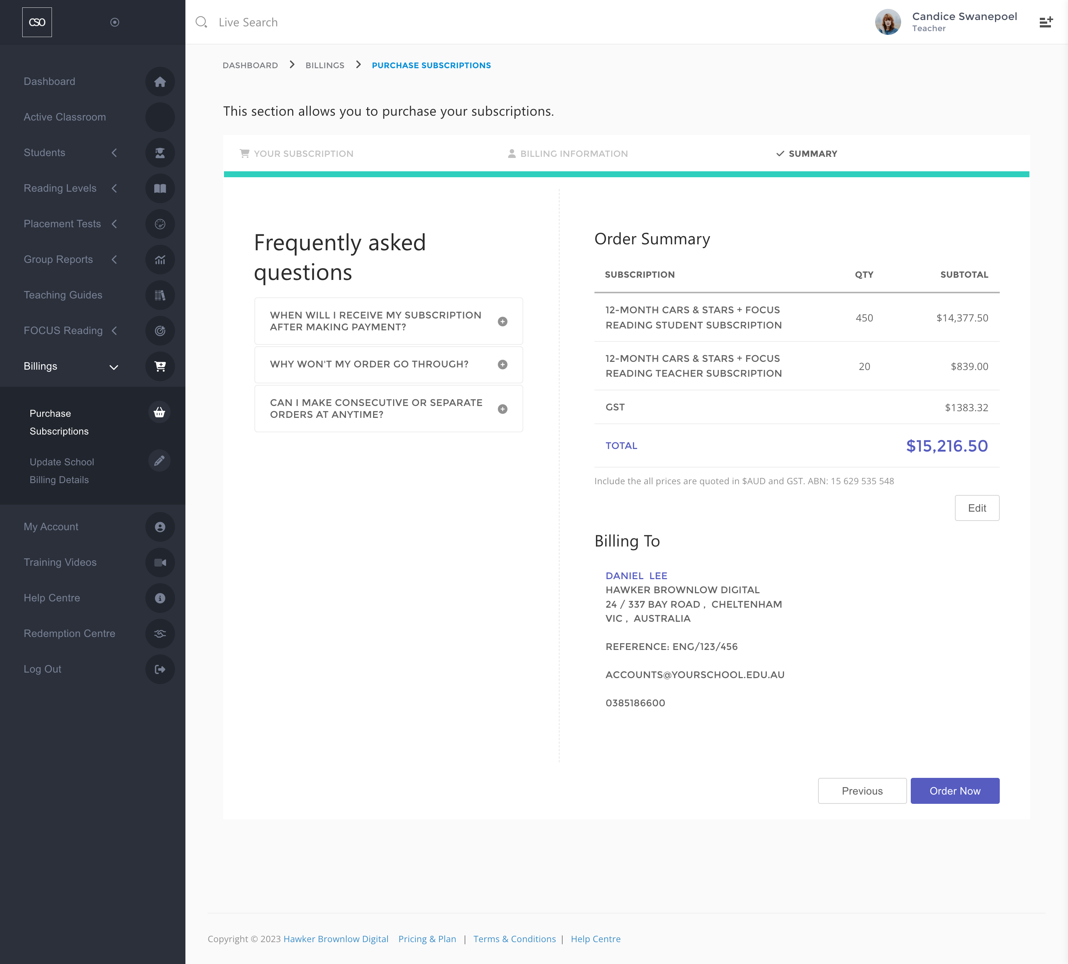The image size is (1068, 964).
Task: Click the Group Reports chart icon
Action: [x=160, y=260]
